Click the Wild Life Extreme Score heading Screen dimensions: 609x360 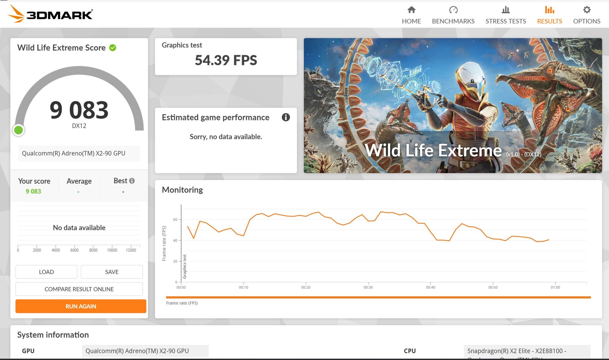pos(61,48)
